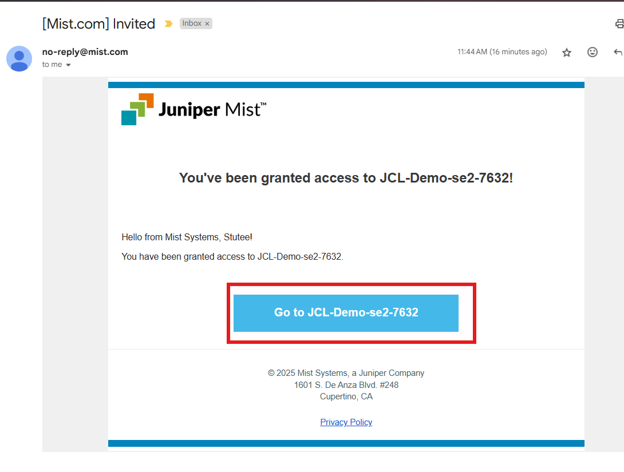Click the "You've been granted access" heading
This screenshot has width=624, height=472.
[346, 178]
